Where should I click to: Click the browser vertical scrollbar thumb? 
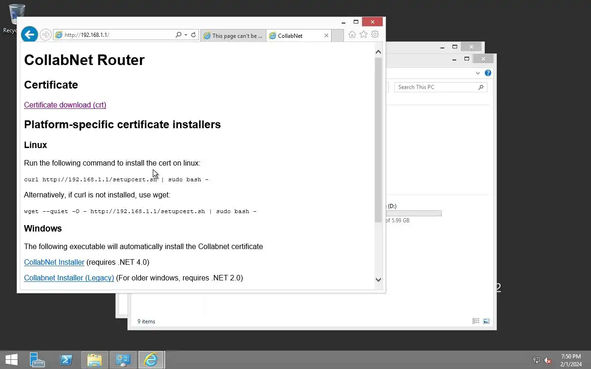pos(379,140)
